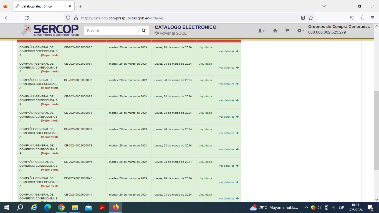Bookmark this page with star icon
Image resolution: width=379 pixels, height=213 pixels.
point(311,18)
